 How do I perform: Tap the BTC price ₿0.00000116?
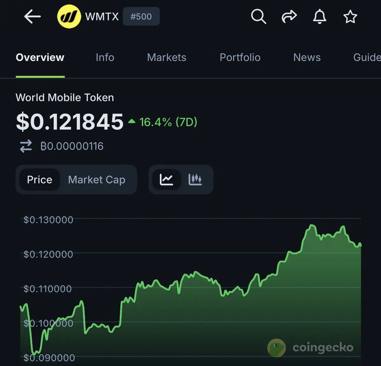(x=72, y=146)
